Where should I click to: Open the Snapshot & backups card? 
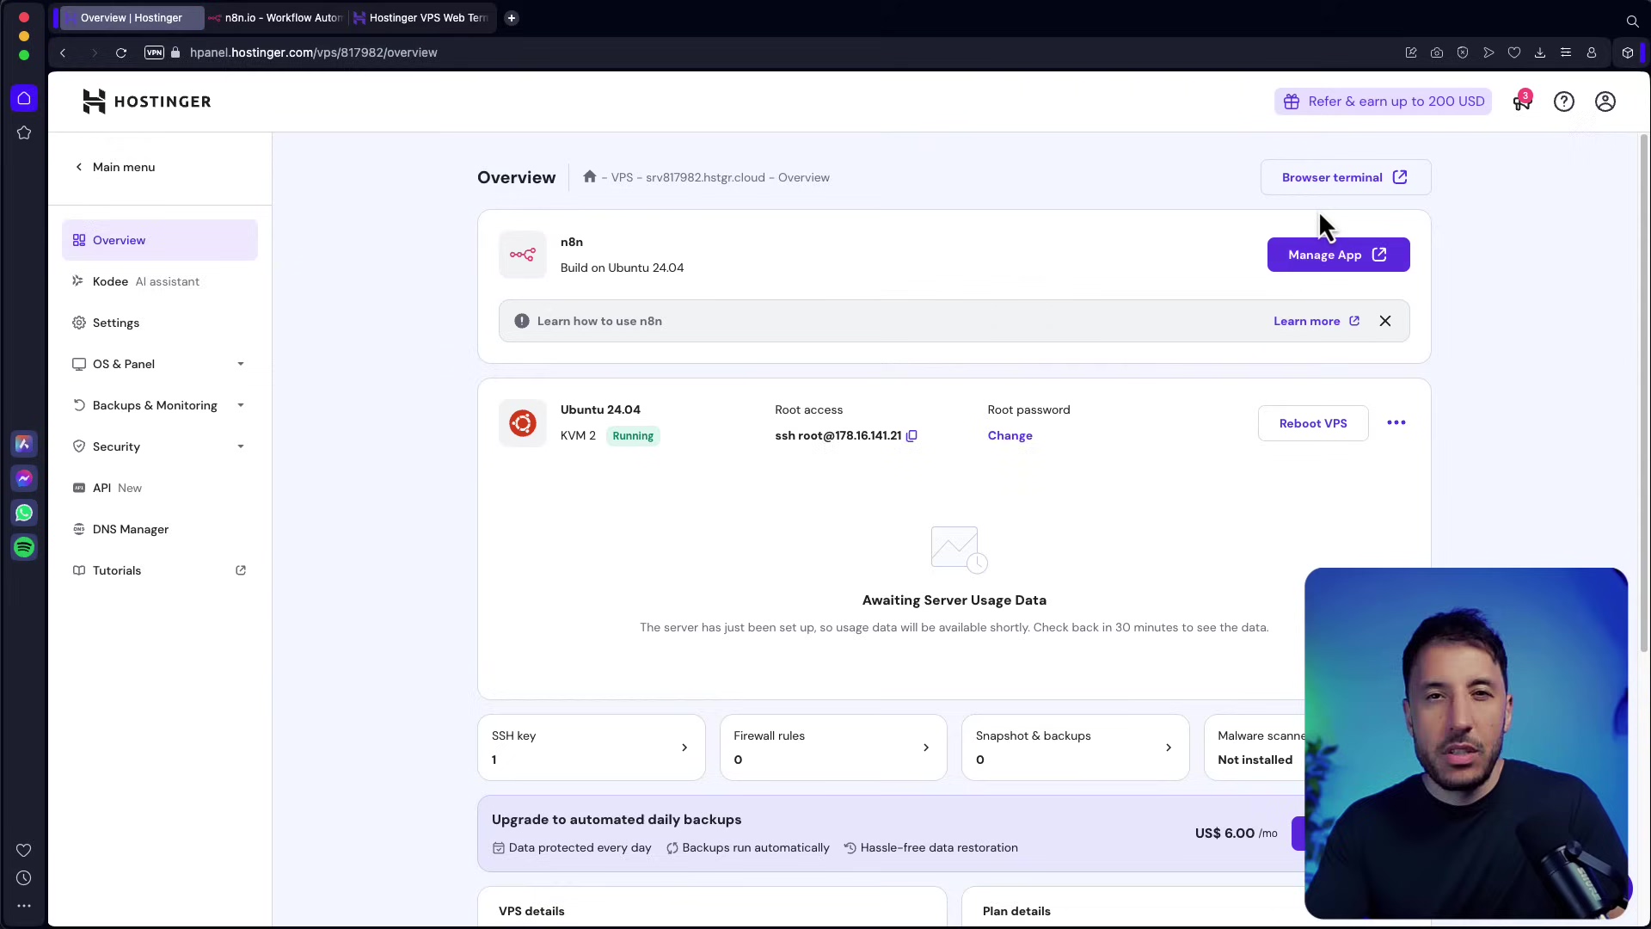pos(1075,748)
